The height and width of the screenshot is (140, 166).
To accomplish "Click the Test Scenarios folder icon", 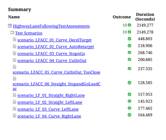I will [x=12, y=33].
